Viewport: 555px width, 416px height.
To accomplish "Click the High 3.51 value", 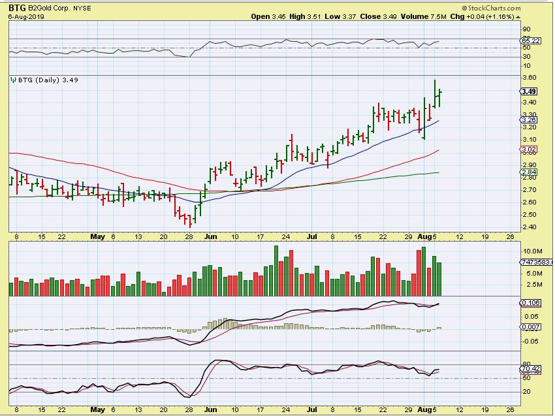I will 306,16.
